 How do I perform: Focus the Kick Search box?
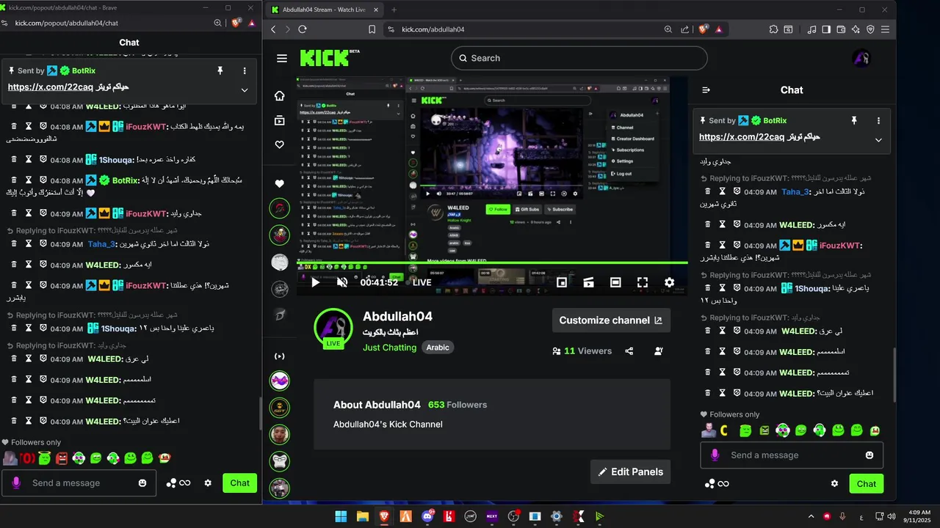click(579, 58)
